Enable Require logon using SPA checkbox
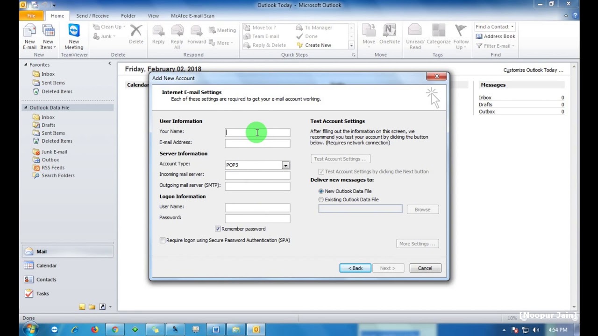Viewport: 598px width, 336px height. click(x=163, y=240)
